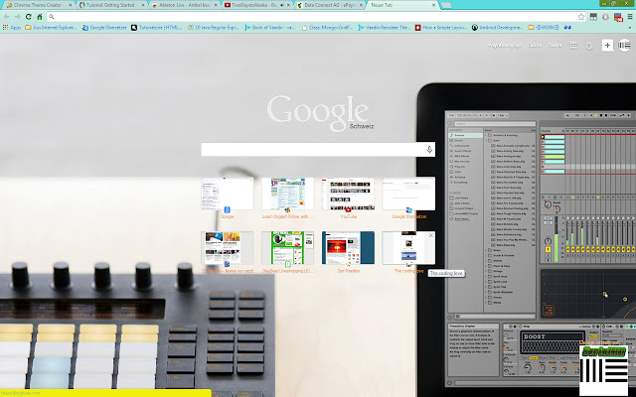This screenshot has height=397, width=636.
Task: Click the Bilder link in the Google bar
Action: pyautogui.click(x=555, y=45)
